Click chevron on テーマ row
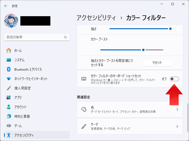 pyautogui.click(x=177, y=126)
